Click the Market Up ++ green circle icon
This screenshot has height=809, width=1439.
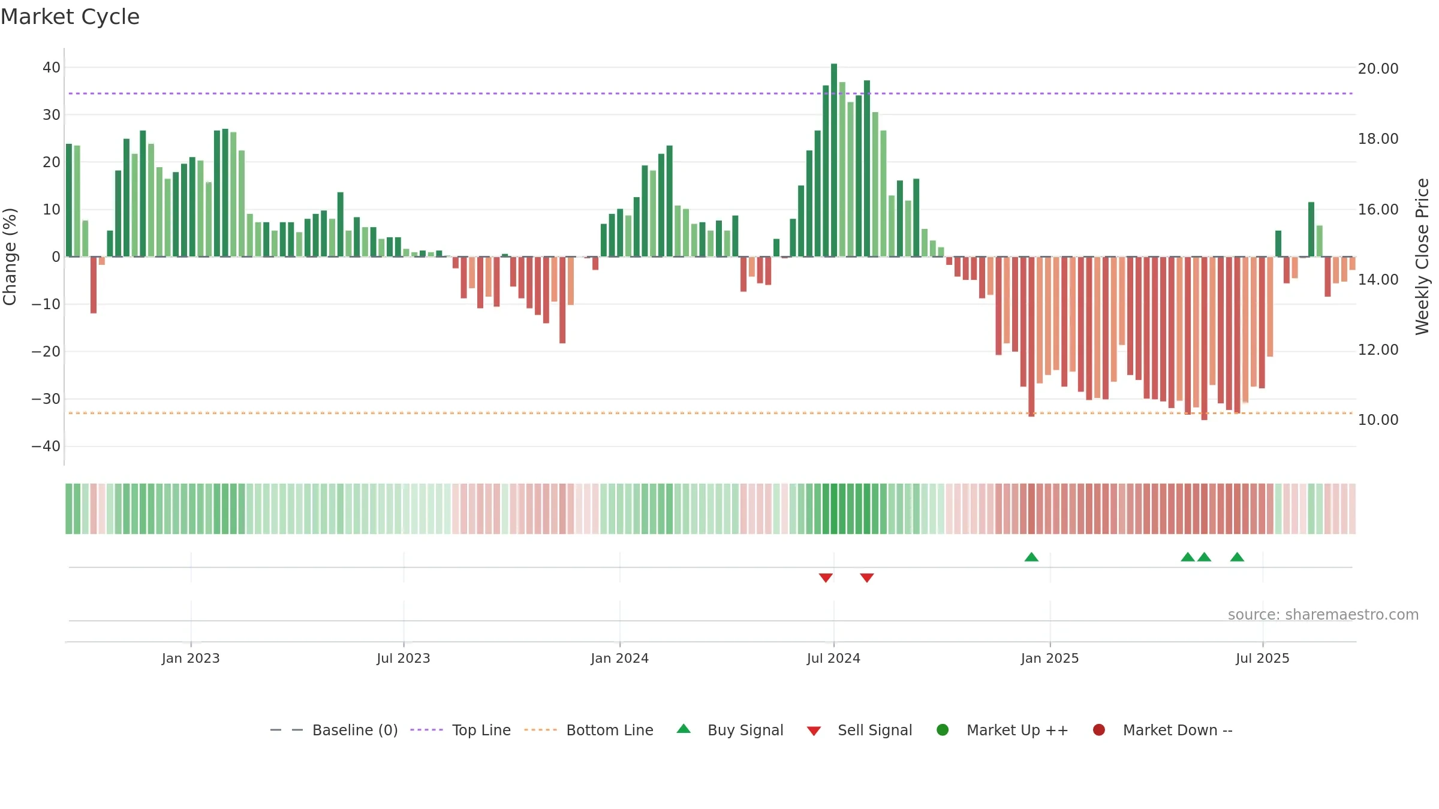point(943,730)
